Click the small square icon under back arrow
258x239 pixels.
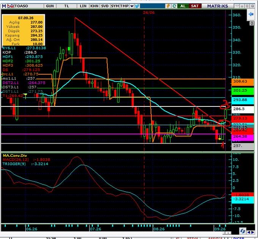point(252,23)
